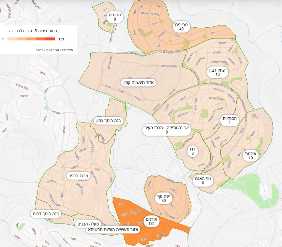Select the דדו neighborhood bubble
The image size is (282, 247).
point(193,152)
